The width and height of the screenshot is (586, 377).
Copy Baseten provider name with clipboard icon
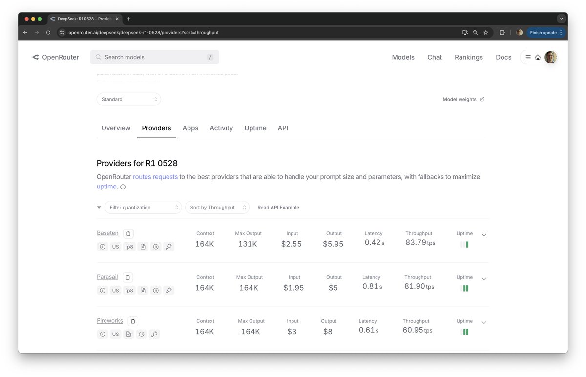coord(128,234)
